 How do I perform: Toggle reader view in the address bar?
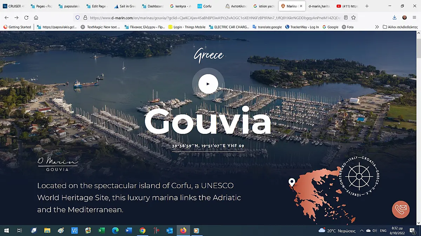[346, 17]
